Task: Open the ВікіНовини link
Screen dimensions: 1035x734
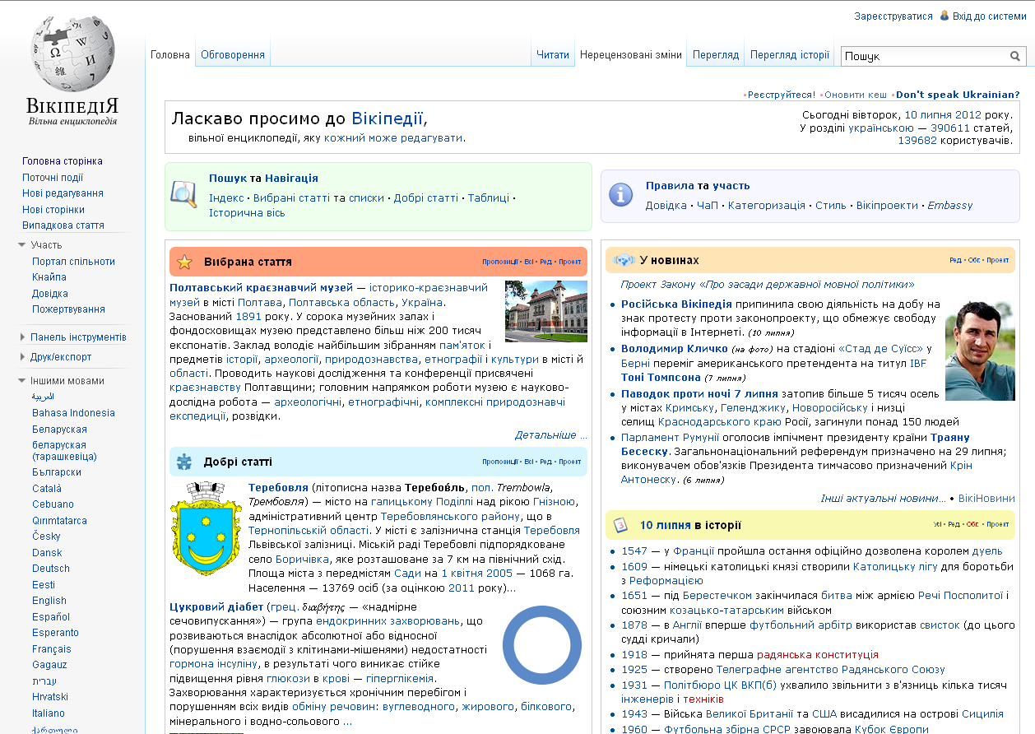Action: 987,499
